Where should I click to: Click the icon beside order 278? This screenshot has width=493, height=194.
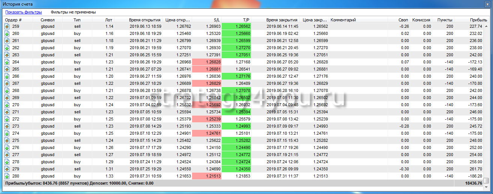tap(7, 162)
